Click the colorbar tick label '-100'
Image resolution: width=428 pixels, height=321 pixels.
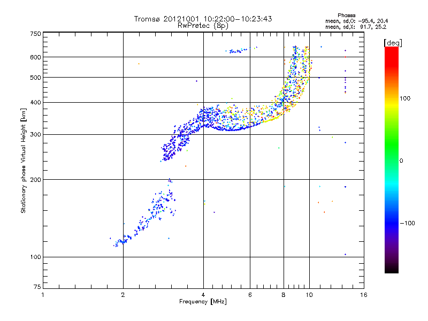coord(407,223)
